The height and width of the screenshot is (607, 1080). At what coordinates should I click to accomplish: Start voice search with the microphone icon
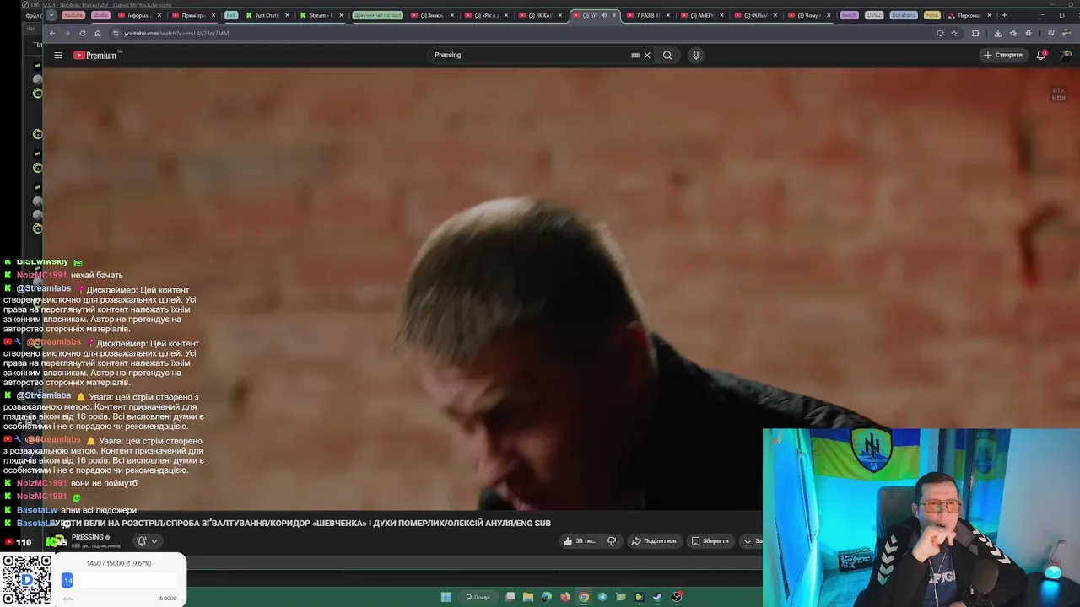click(695, 55)
